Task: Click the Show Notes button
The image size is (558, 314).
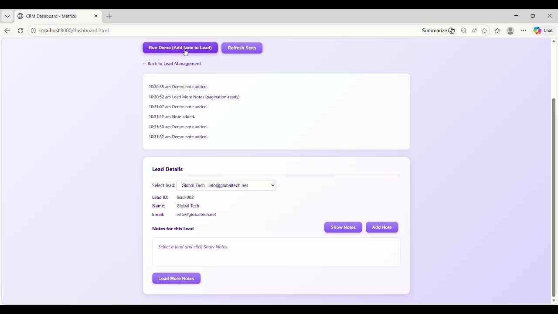Action: (x=343, y=227)
